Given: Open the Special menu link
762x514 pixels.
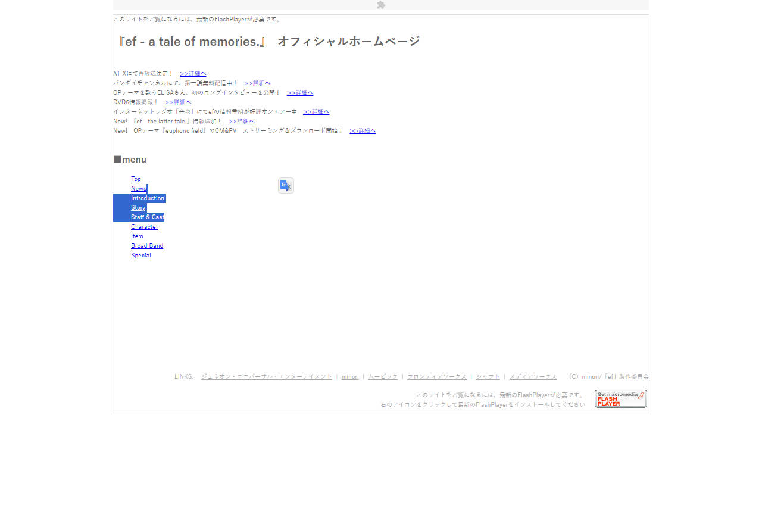Looking at the screenshot, I should pyautogui.click(x=140, y=255).
